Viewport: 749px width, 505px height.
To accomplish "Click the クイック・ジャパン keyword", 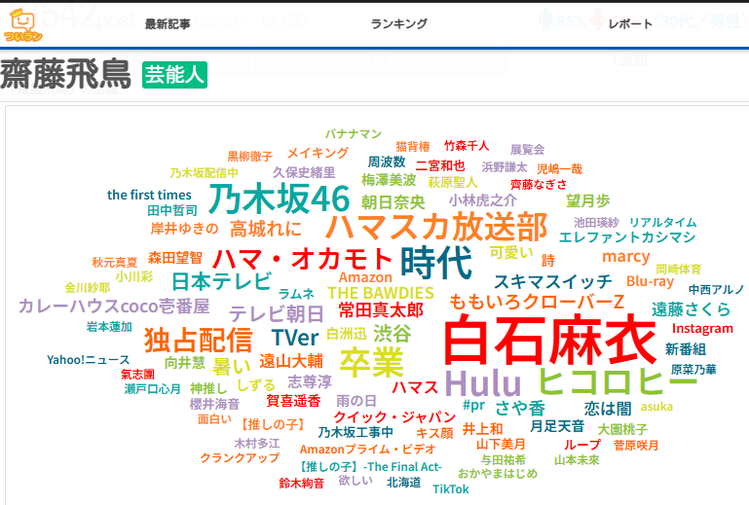I will click(394, 416).
